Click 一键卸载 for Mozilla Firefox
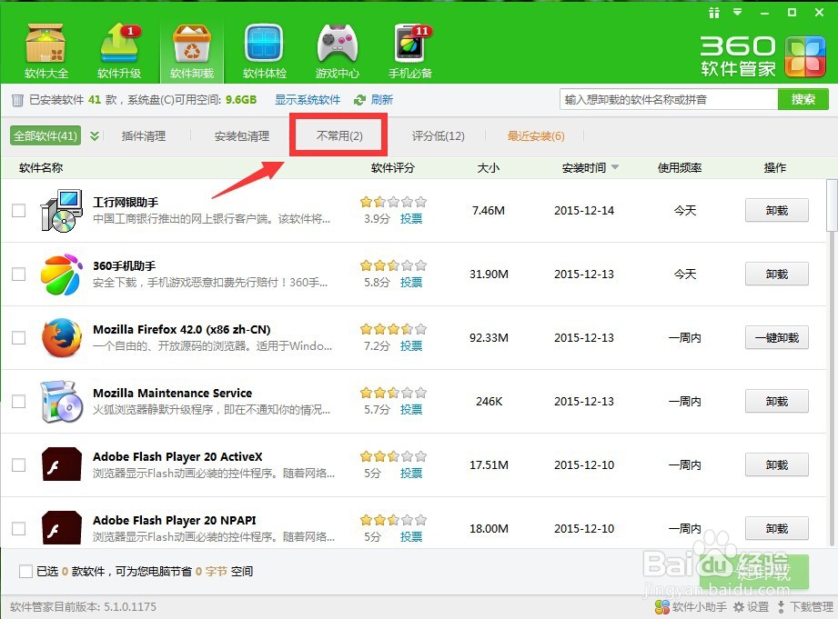This screenshot has width=838, height=619. (x=776, y=337)
